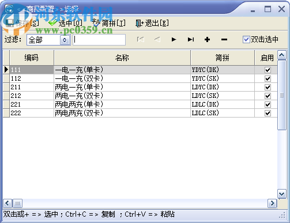Click the horizontal scrollbar left arrow
The image size is (290, 223).
(x=7, y=203)
